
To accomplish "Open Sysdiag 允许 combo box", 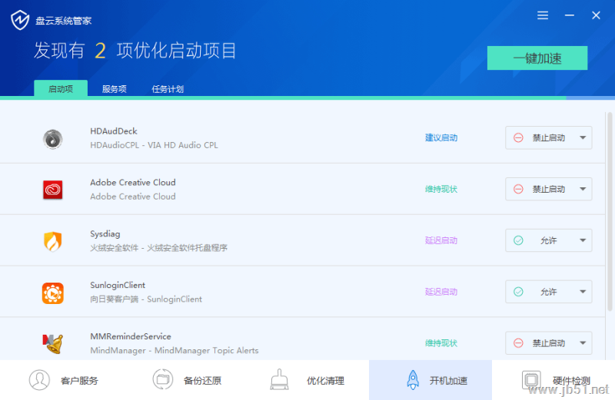I will click(548, 240).
